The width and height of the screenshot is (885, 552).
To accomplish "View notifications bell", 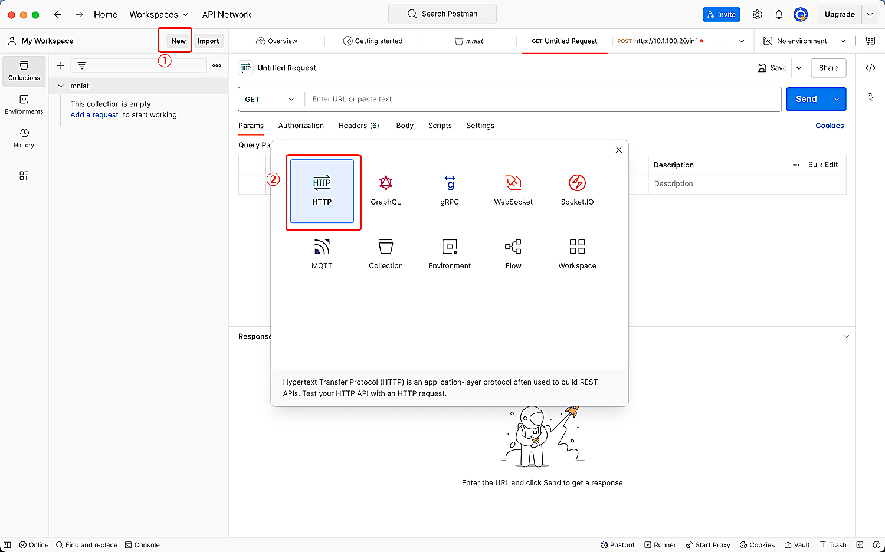I will (x=779, y=14).
